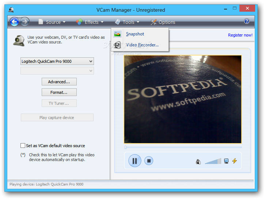
Task: Click the Options wrench icon
Action: click(x=154, y=22)
